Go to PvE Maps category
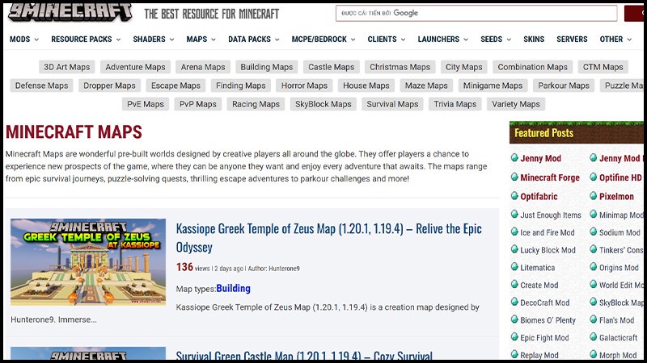The height and width of the screenshot is (363, 647). coord(146,104)
